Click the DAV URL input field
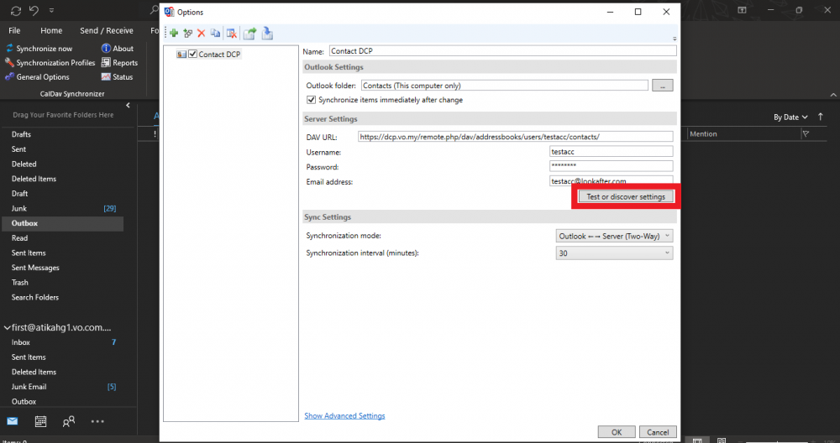 [x=515, y=137]
